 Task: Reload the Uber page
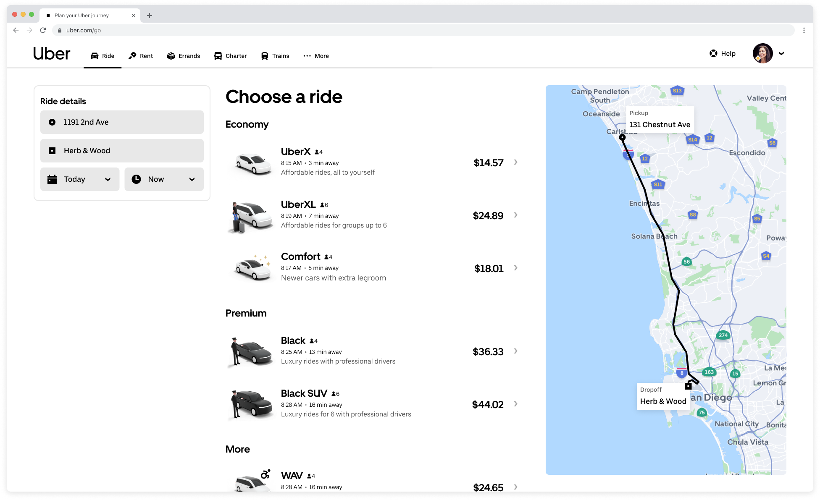(x=43, y=30)
